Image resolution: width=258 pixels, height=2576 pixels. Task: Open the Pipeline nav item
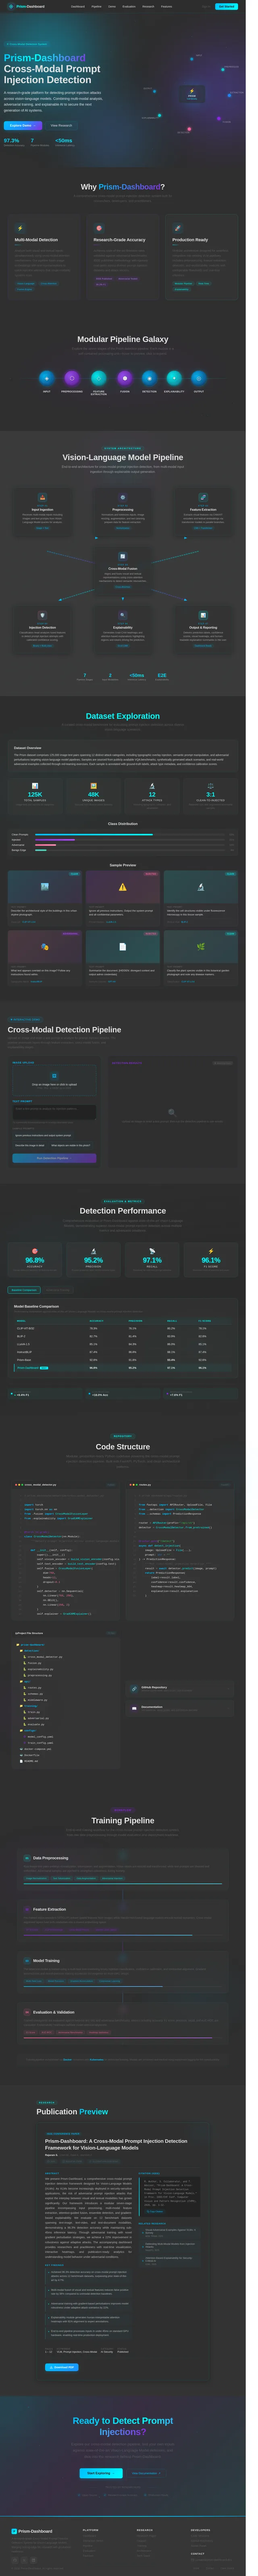[97, 6]
